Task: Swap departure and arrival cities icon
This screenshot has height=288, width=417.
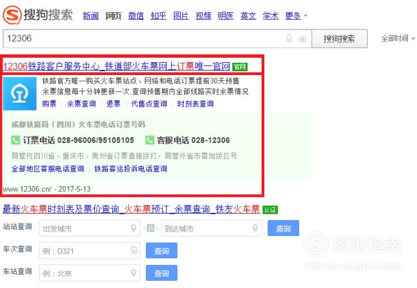Action: coord(151,228)
